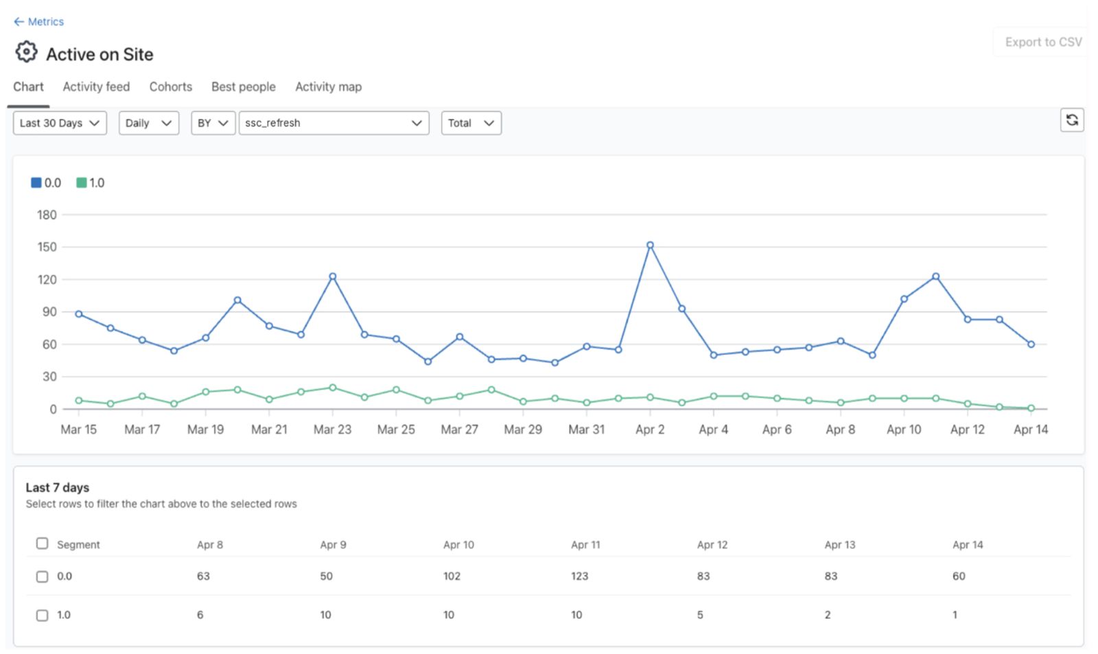Open the BY grouping dropdown
The image size is (1098, 654).
click(x=213, y=123)
